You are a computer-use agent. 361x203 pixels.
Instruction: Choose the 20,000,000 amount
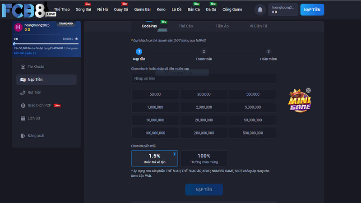(x=204, y=120)
